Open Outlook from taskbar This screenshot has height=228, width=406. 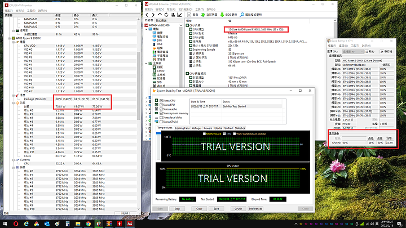click(47, 223)
